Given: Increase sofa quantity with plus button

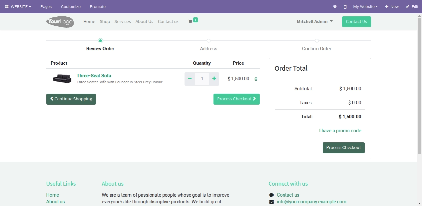Looking at the screenshot, I should click(x=214, y=79).
